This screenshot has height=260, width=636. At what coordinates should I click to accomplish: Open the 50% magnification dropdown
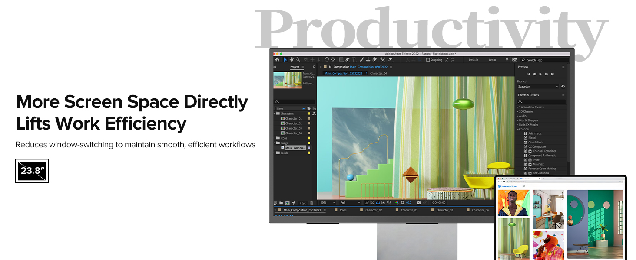(x=328, y=202)
